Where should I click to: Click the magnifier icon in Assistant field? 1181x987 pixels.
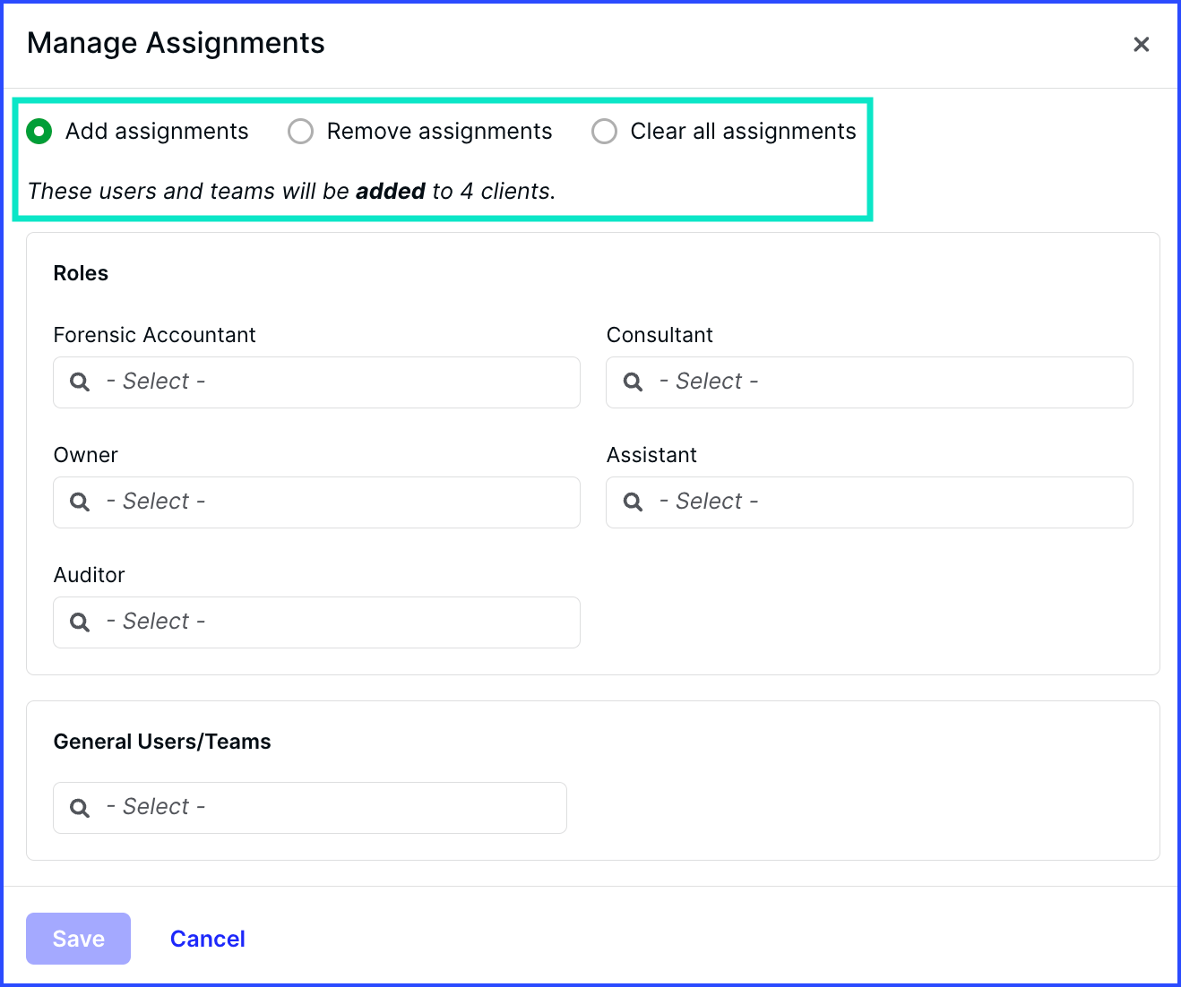click(633, 502)
